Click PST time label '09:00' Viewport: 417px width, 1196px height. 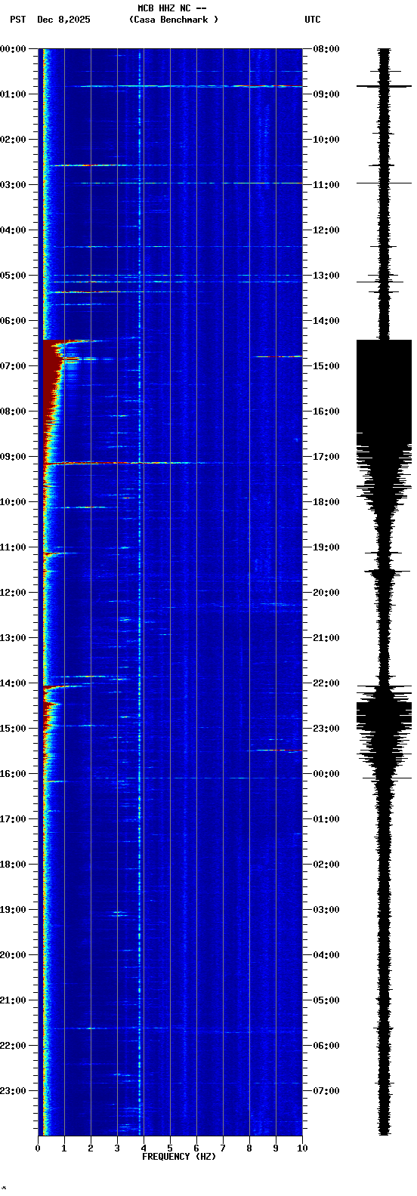[13, 457]
